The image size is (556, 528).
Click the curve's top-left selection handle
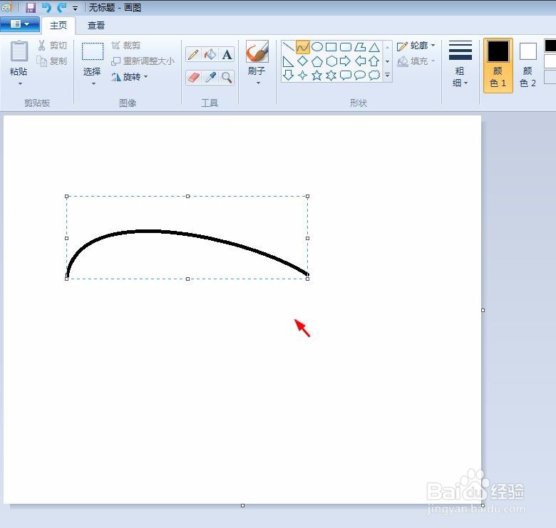[x=67, y=197]
